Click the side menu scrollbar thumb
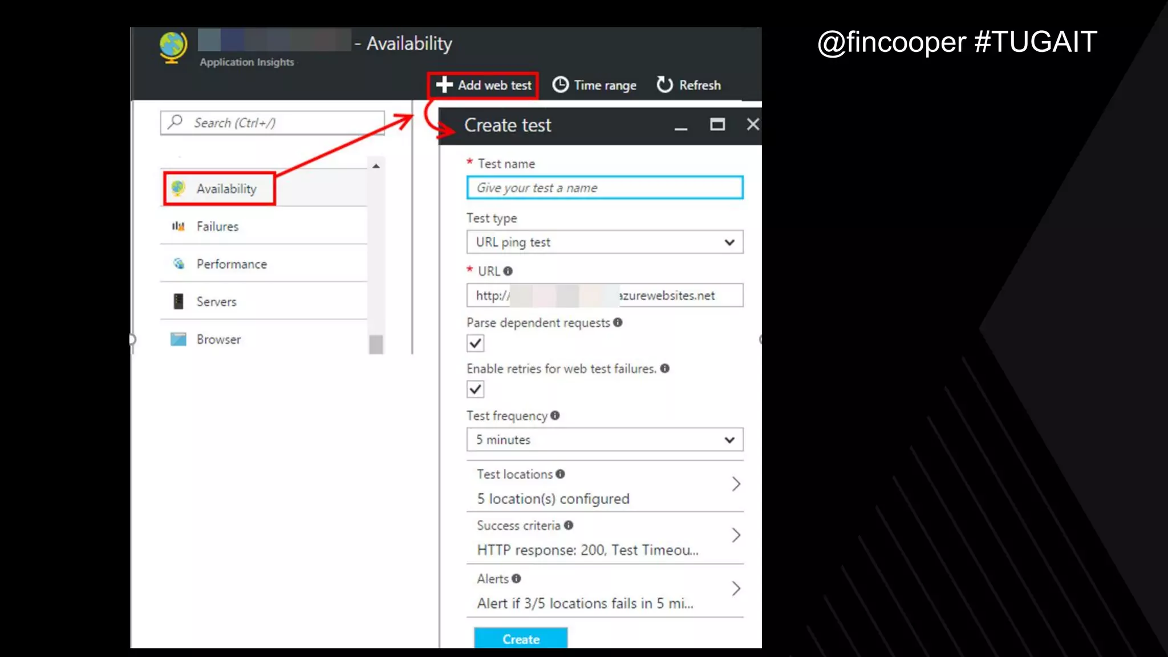The image size is (1168, 657). [376, 344]
